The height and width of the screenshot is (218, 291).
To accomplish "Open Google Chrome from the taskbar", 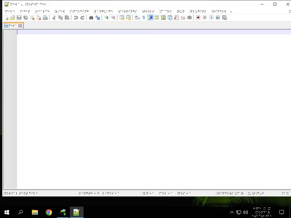I will click(49, 212).
